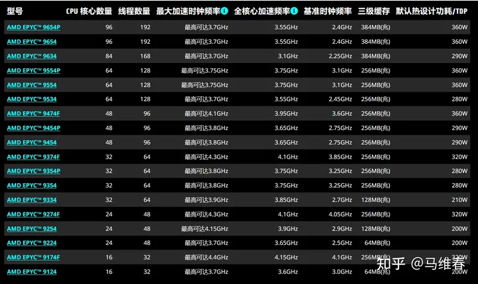
Task: Select the 3.1GHz all-core value for EPYC 9634
Action: pyautogui.click(x=287, y=56)
